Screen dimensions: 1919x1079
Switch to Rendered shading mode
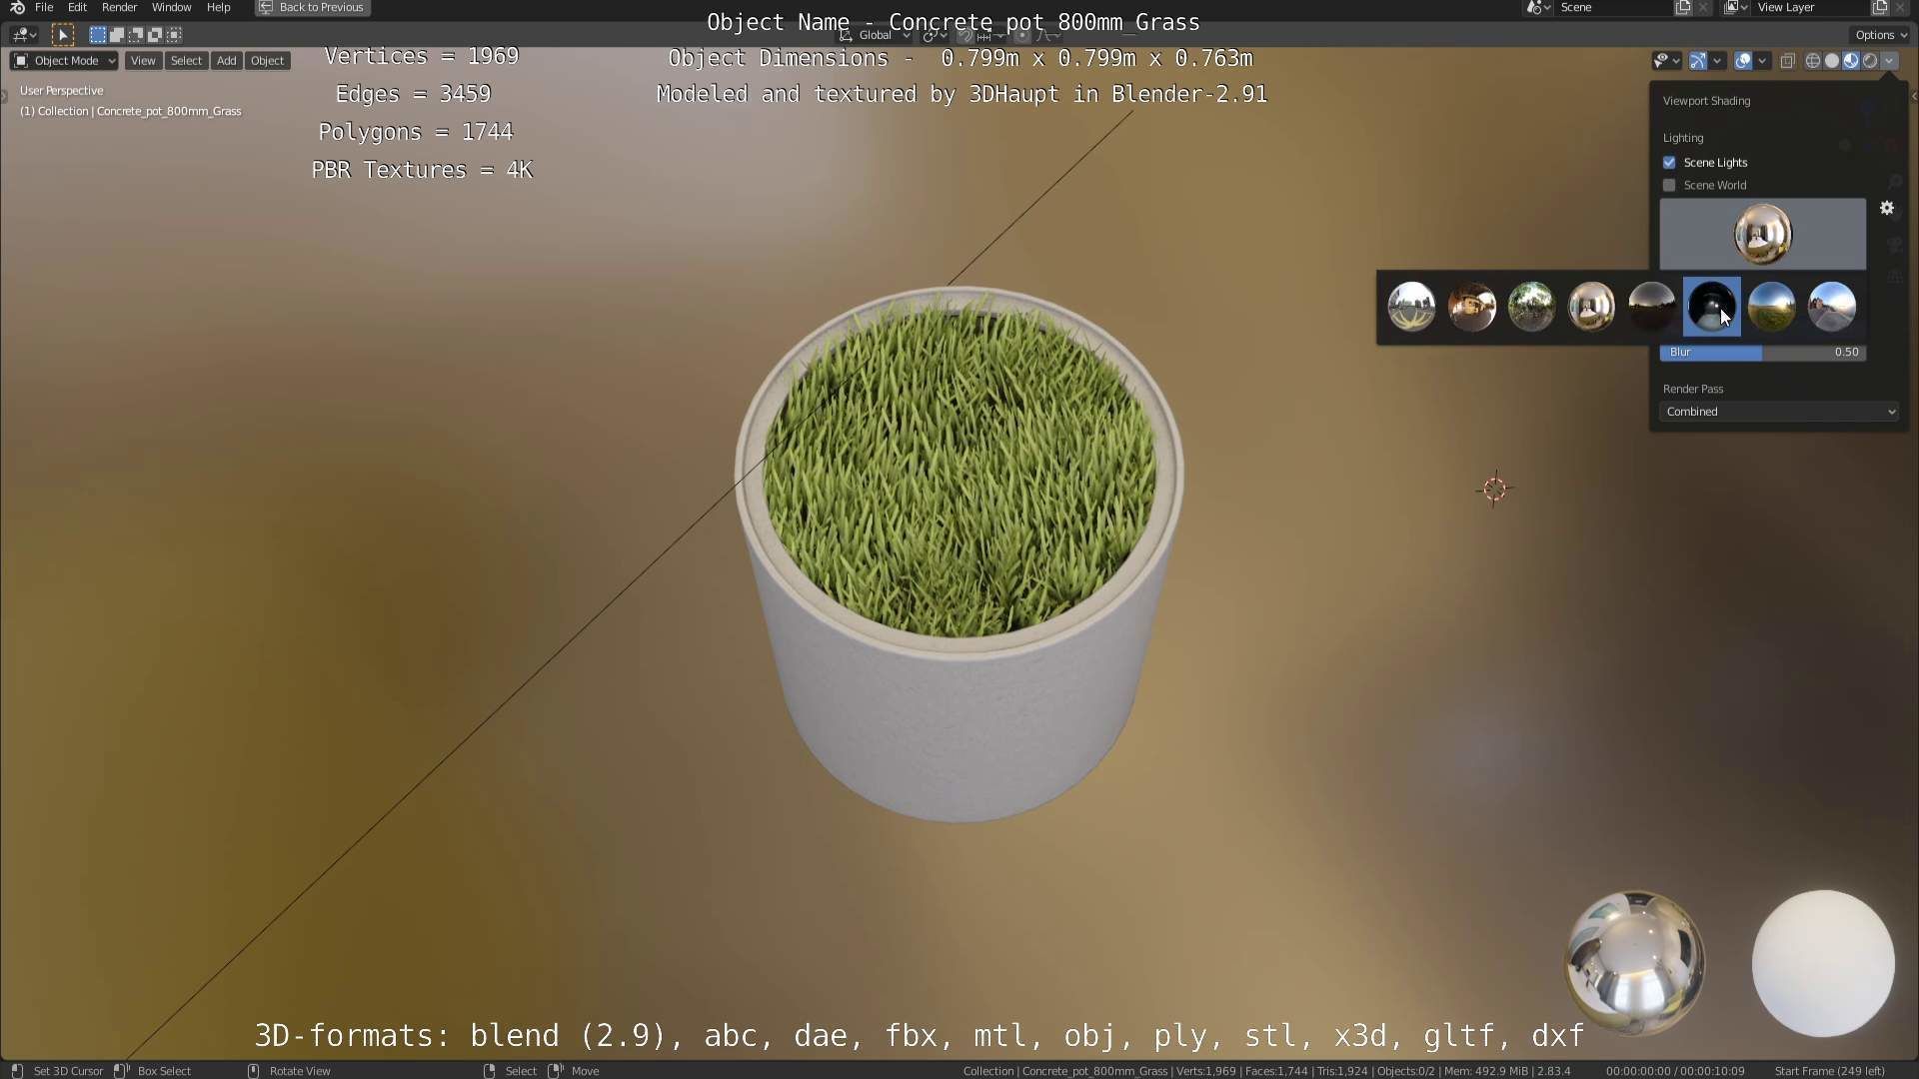tap(1870, 61)
